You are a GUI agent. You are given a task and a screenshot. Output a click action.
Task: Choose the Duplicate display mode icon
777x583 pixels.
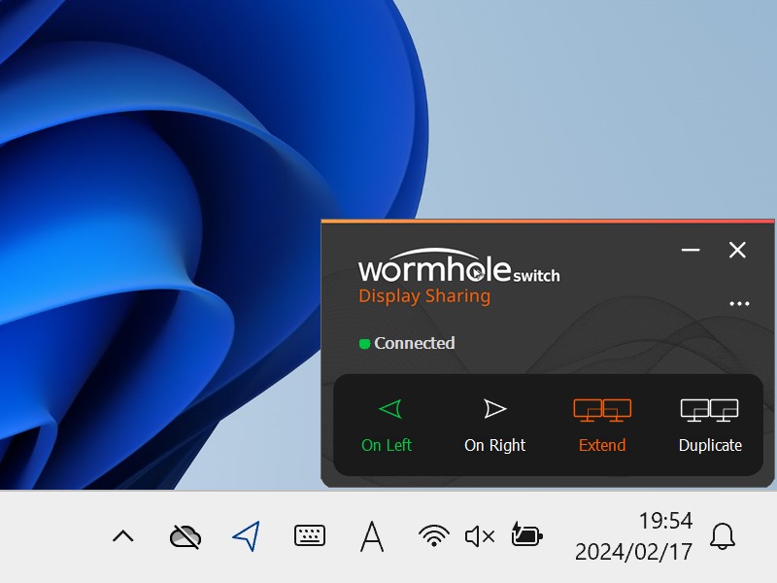[710, 410]
